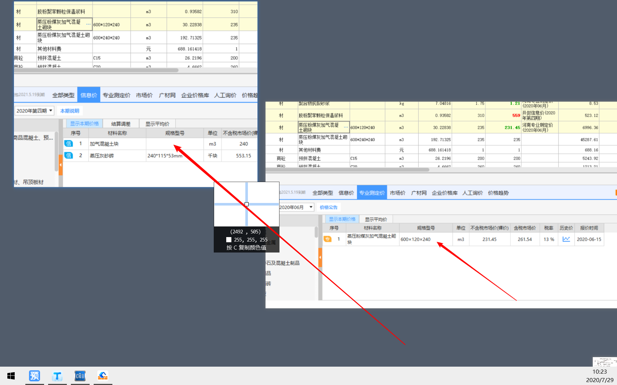
Task: Open the orange-blue house app on taskbar
Action: coord(103,376)
